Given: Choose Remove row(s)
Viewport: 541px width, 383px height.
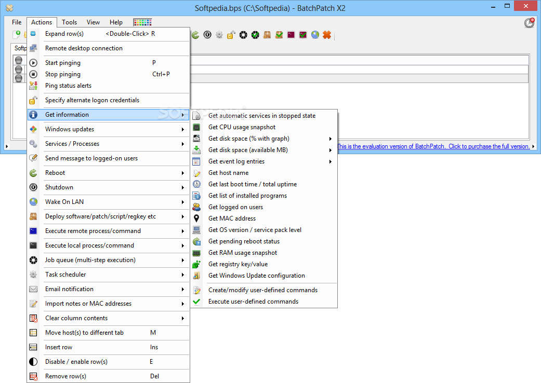Looking at the screenshot, I should 108,376.
